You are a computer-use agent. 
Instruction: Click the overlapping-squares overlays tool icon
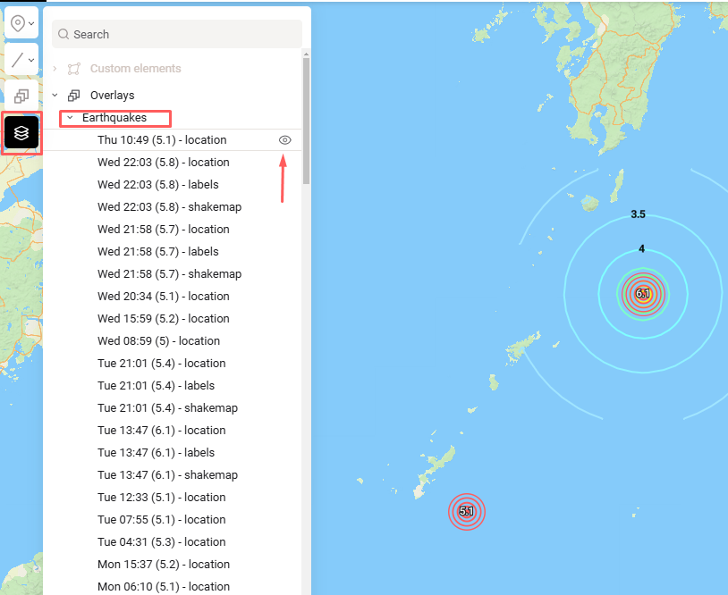tap(21, 96)
